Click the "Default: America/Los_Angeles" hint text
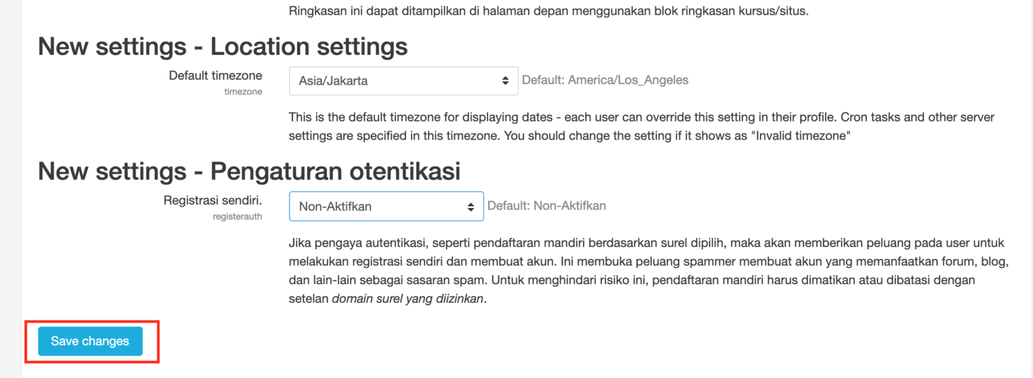Screen dimensions: 1033x378 (605, 80)
